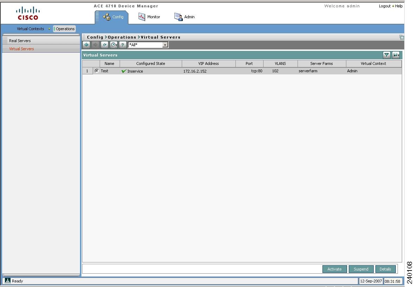Click the back navigation arrow icon
Viewport: 413px width, 287px height.
pyautogui.click(x=86, y=45)
